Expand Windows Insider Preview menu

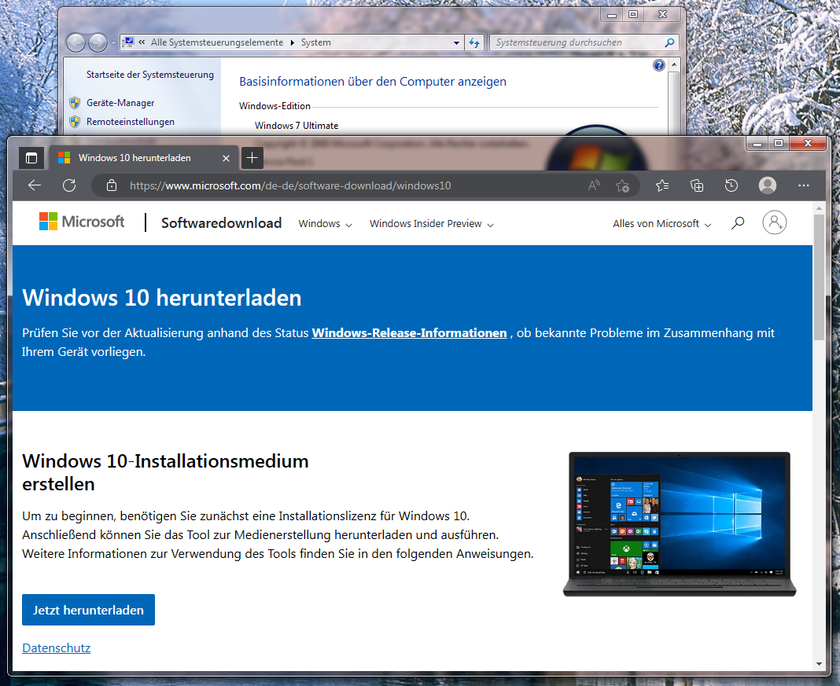coord(431,224)
